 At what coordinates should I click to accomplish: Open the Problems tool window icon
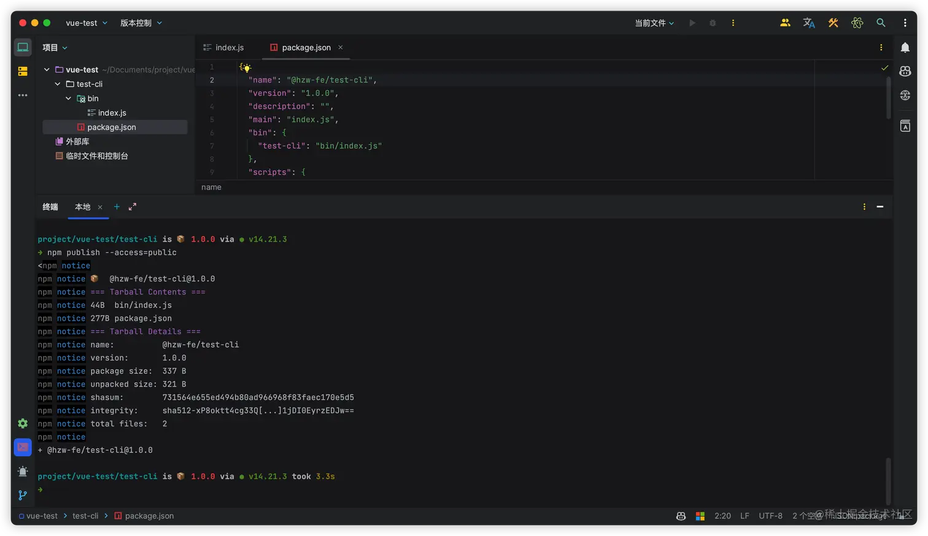click(x=23, y=471)
